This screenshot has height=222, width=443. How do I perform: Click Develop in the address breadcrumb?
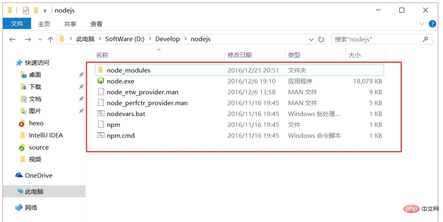167,39
